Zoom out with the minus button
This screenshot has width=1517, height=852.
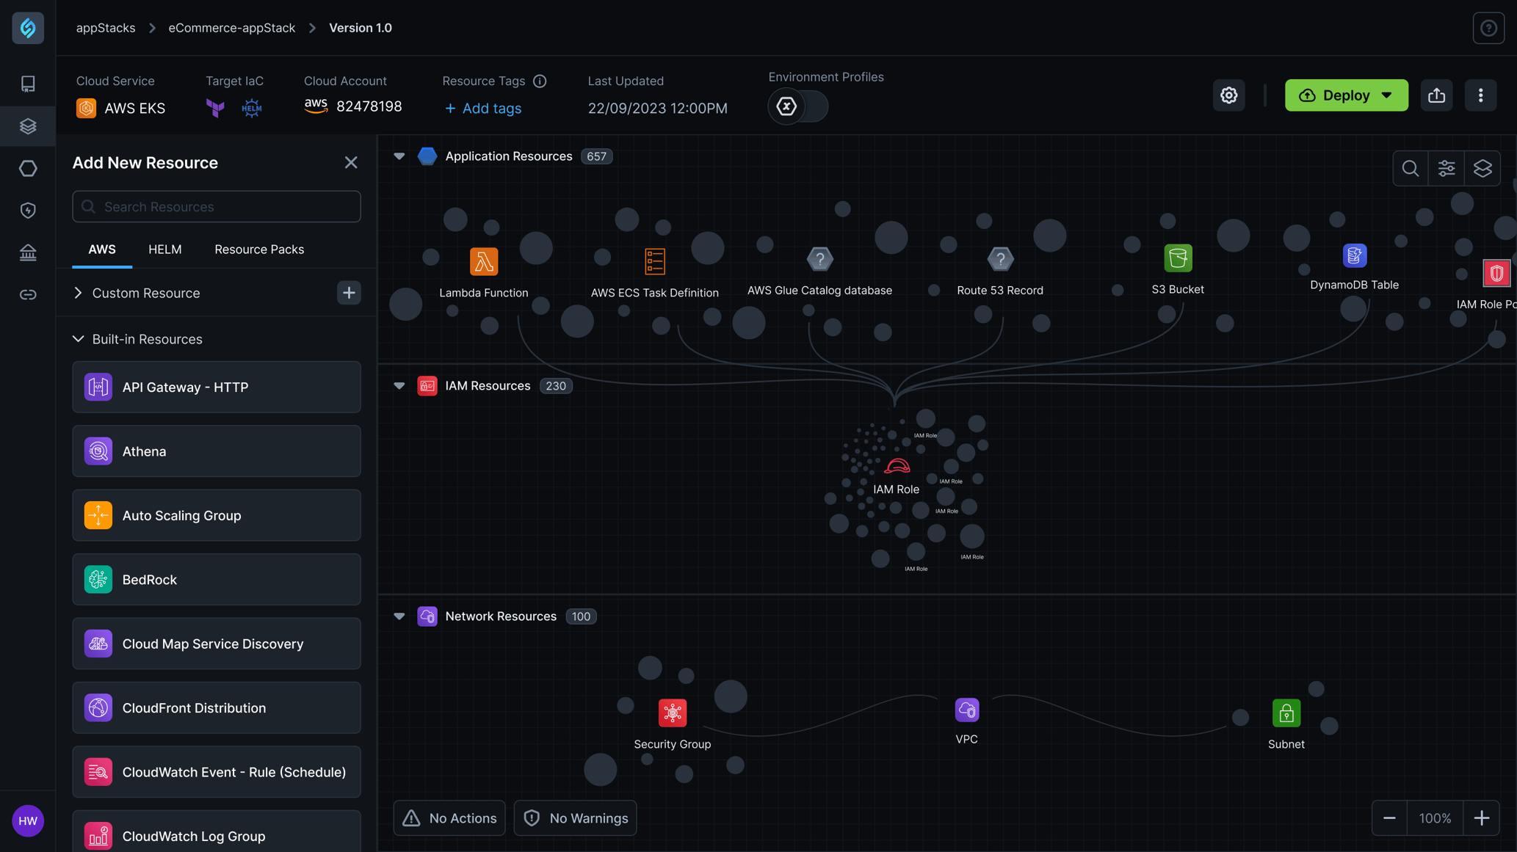1389,818
